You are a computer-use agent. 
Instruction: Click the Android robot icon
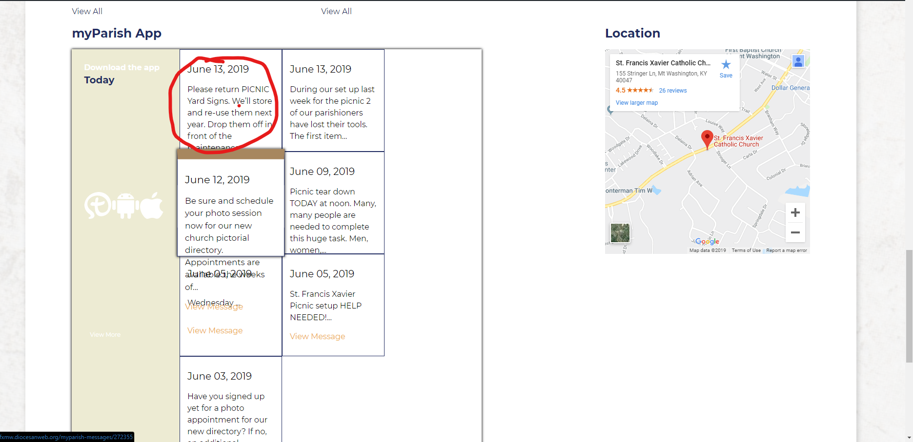[x=126, y=206]
